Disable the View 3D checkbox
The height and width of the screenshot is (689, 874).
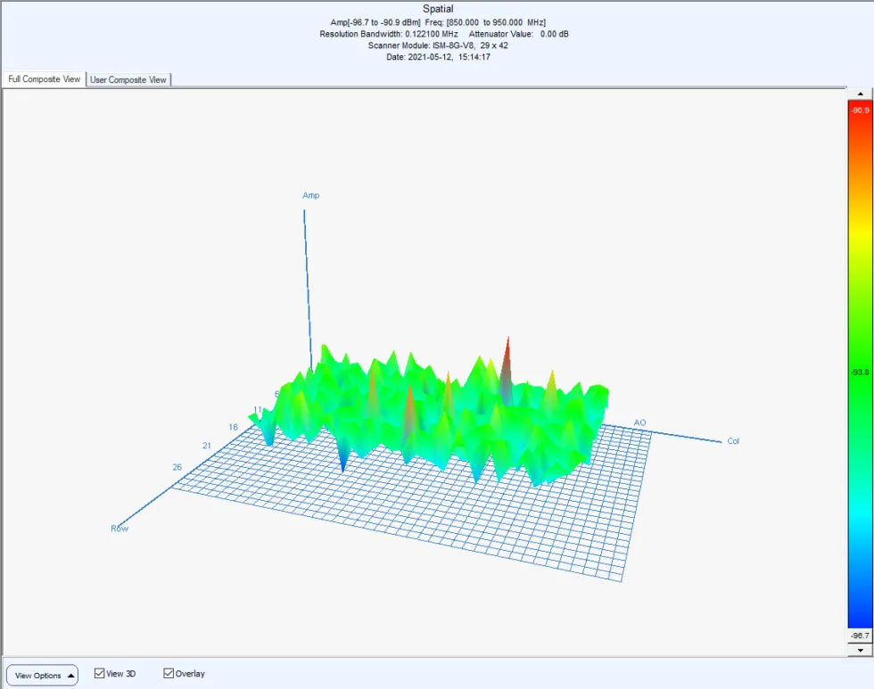tap(100, 674)
